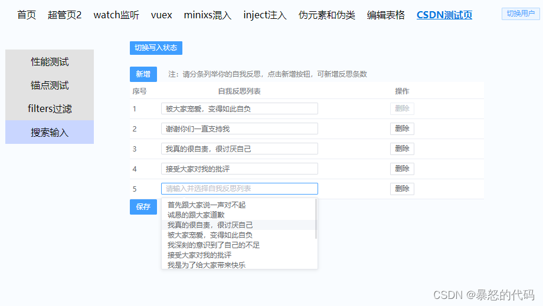Click the 序号 column header
This screenshot has width=543, height=306.
[139, 91]
